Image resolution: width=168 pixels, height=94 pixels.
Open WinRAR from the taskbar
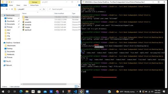click(x=69, y=92)
